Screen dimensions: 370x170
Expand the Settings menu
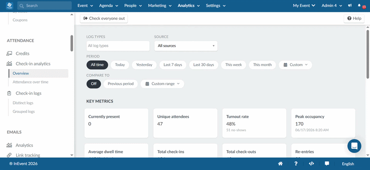click(x=216, y=6)
